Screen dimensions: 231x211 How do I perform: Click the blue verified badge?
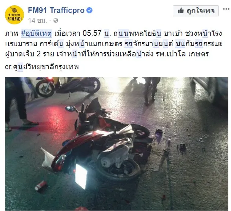89,10
